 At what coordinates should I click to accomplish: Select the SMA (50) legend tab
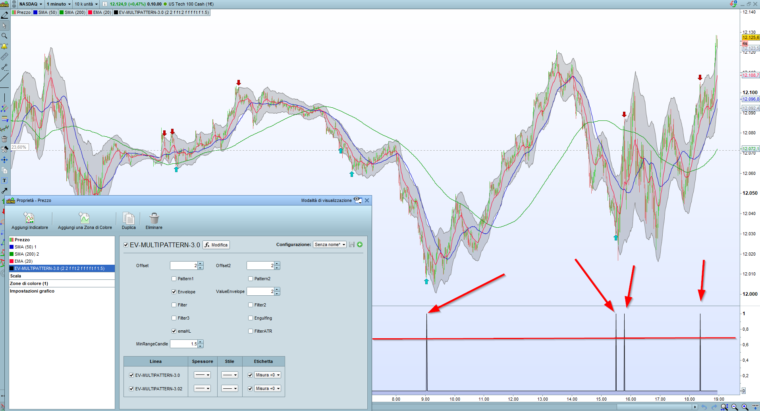tap(45, 12)
